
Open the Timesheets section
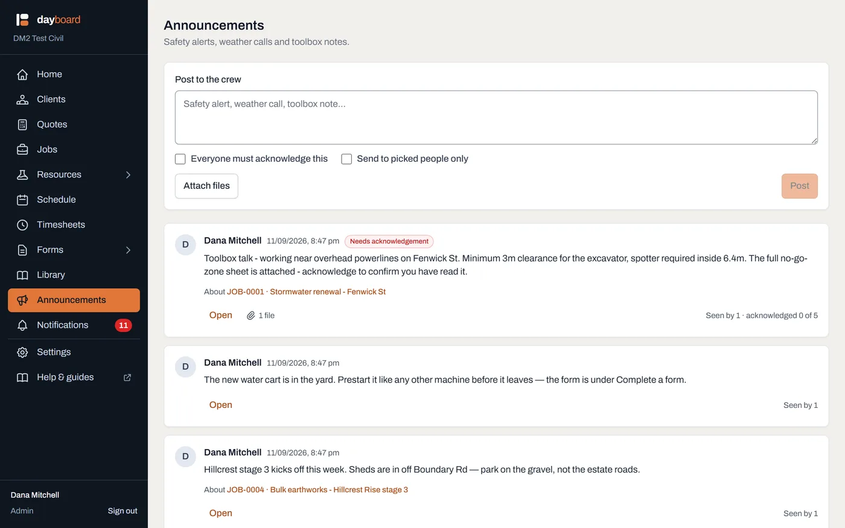[74, 224]
